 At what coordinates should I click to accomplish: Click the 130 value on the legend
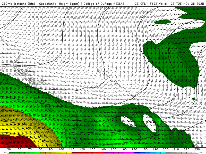92,149
